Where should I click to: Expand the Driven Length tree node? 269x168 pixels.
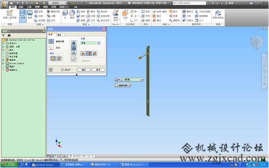click(x=3, y=63)
